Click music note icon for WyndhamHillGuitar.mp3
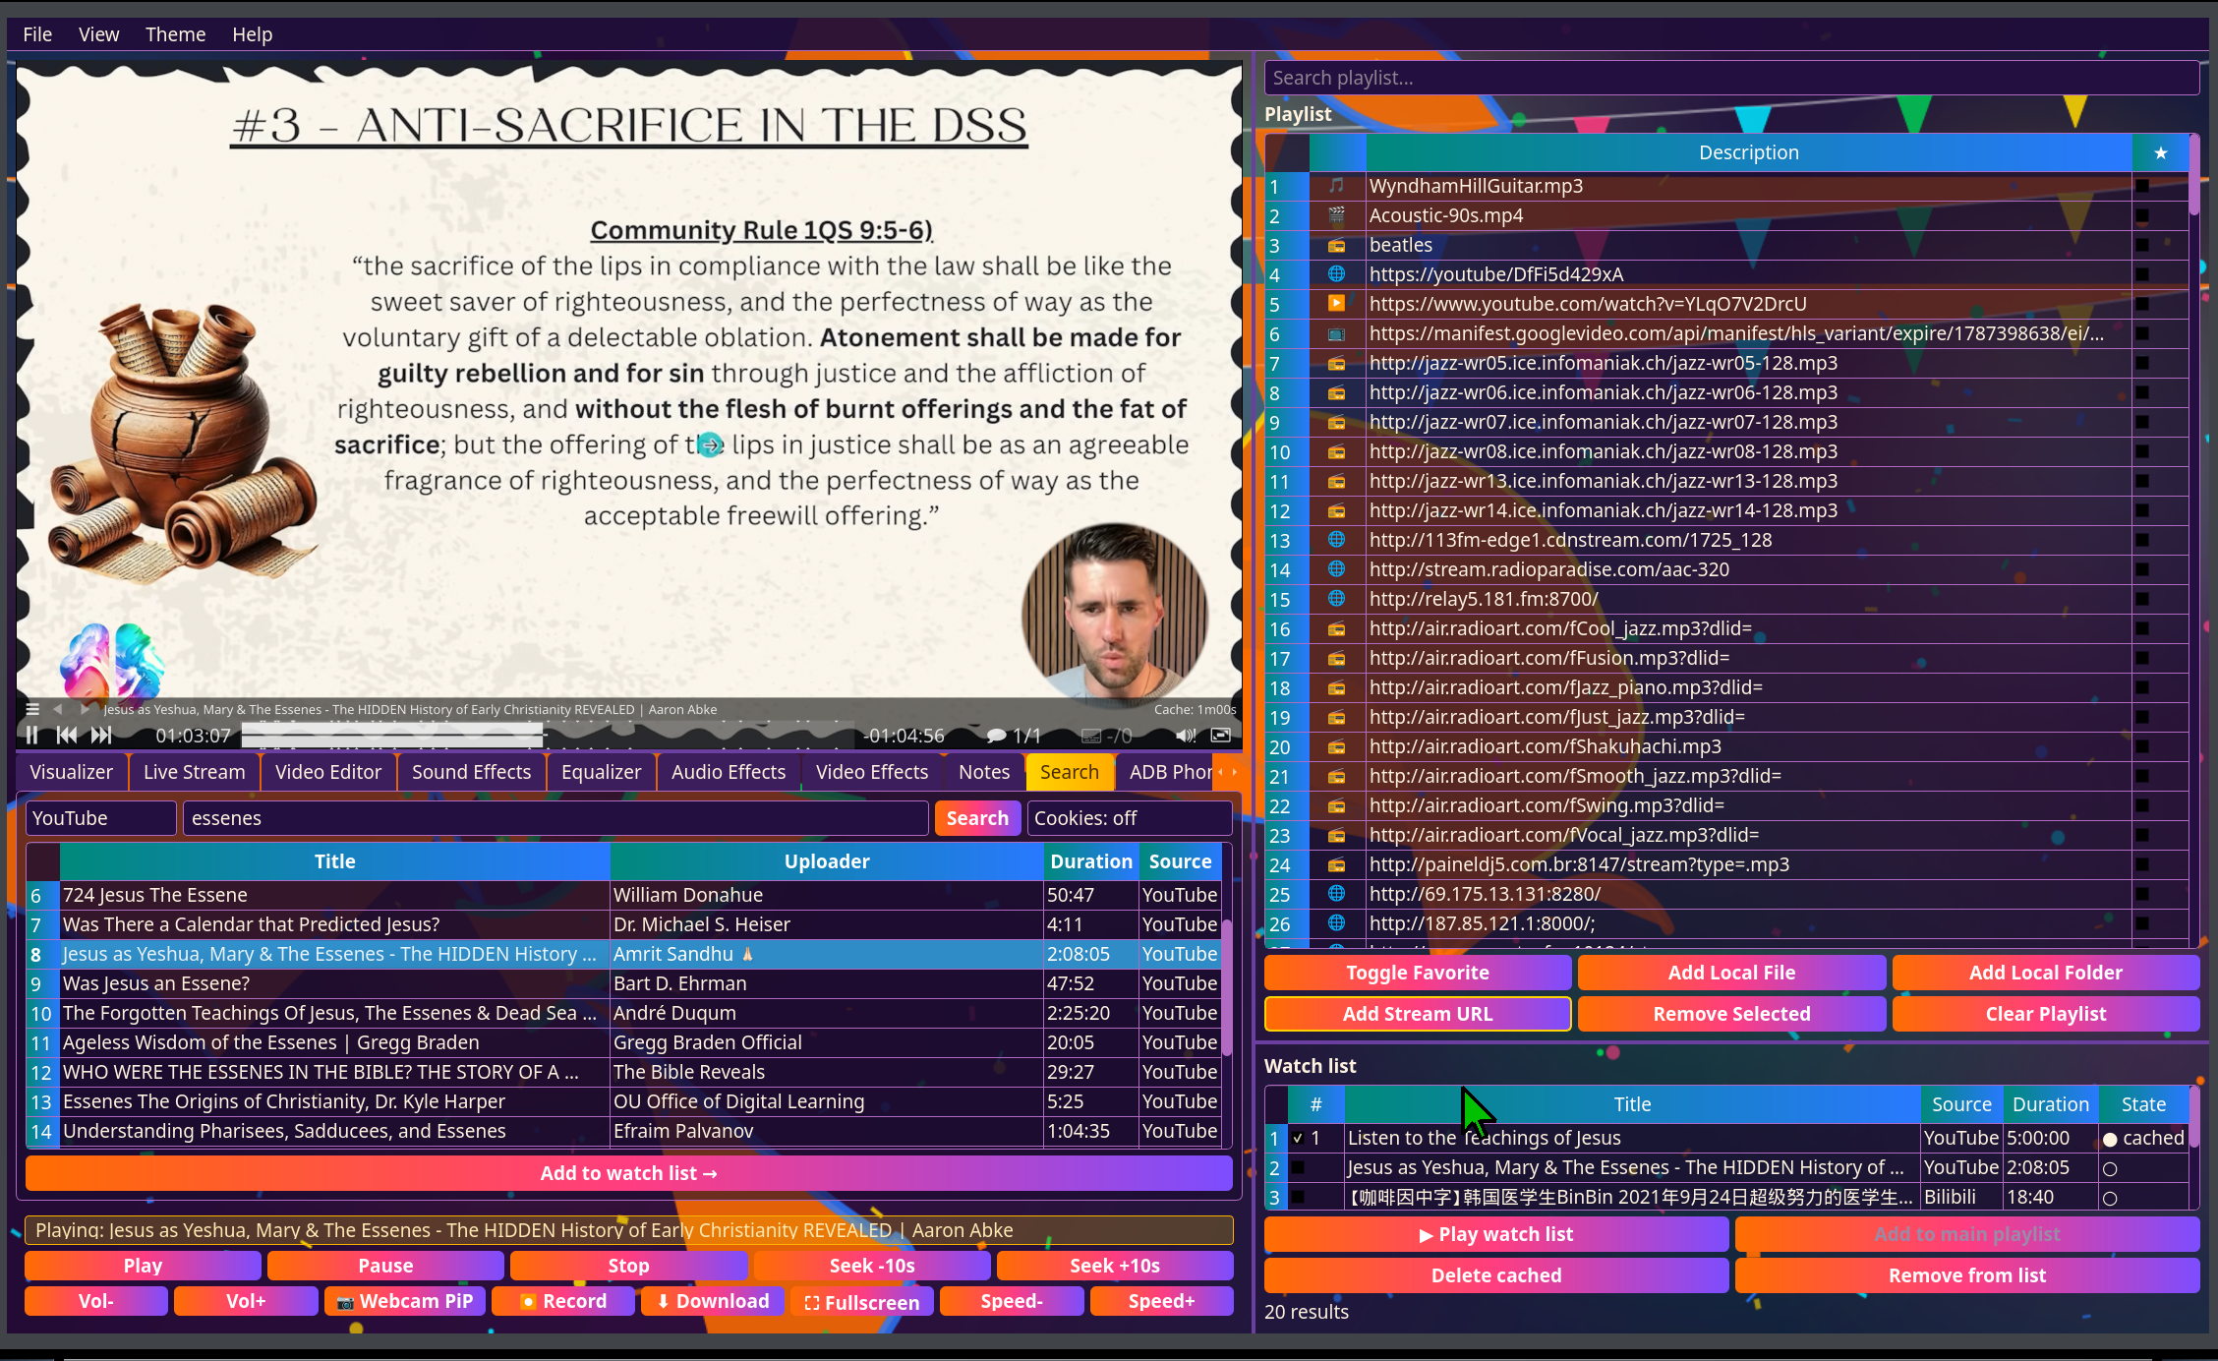2218x1361 pixels. point(1336,185)
